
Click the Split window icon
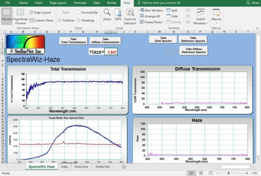point(168,10)
